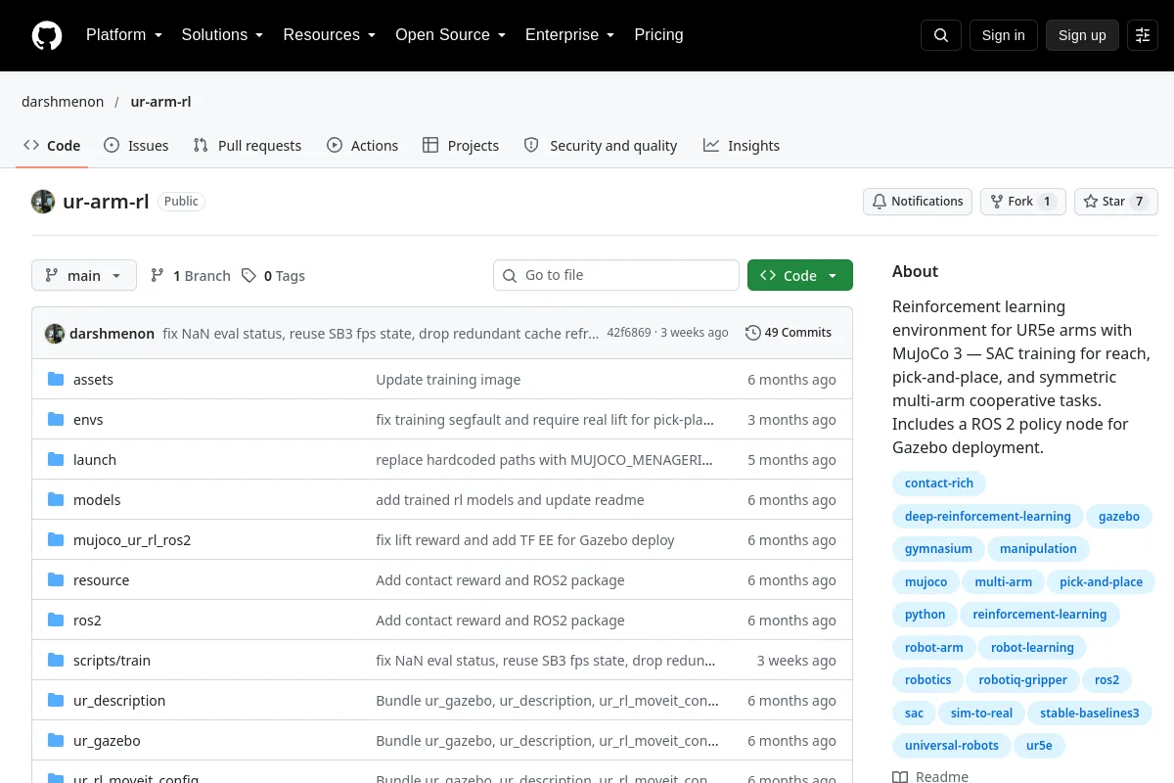Click the ros2 folder icon
This screenshot has height=783, width=1174.
[56, 620]
